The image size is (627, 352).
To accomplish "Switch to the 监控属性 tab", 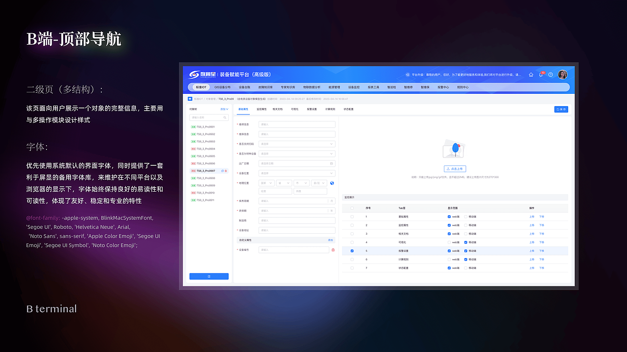I will coord(262,109).
